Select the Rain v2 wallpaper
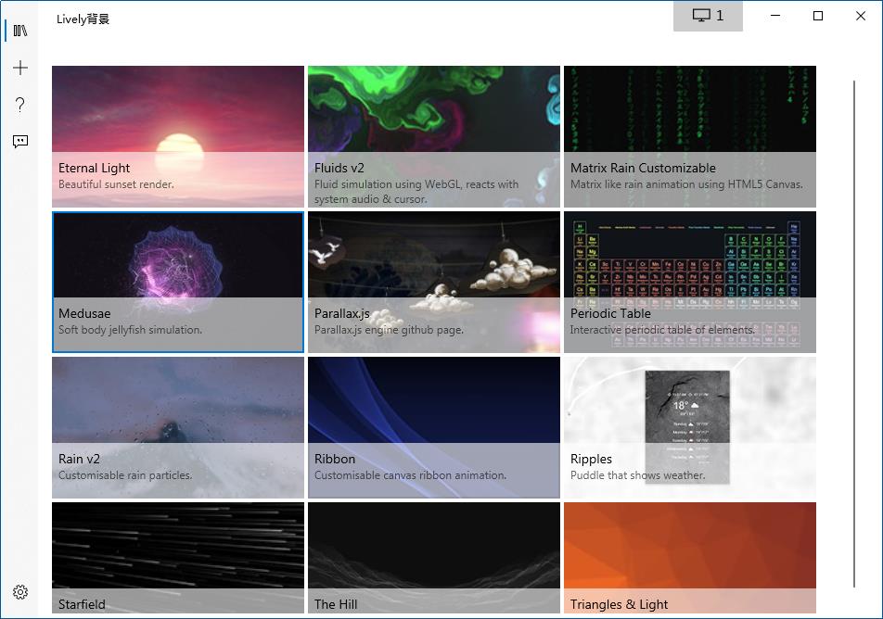This screenshot has width=883, height=619. [x=178, y=428]
